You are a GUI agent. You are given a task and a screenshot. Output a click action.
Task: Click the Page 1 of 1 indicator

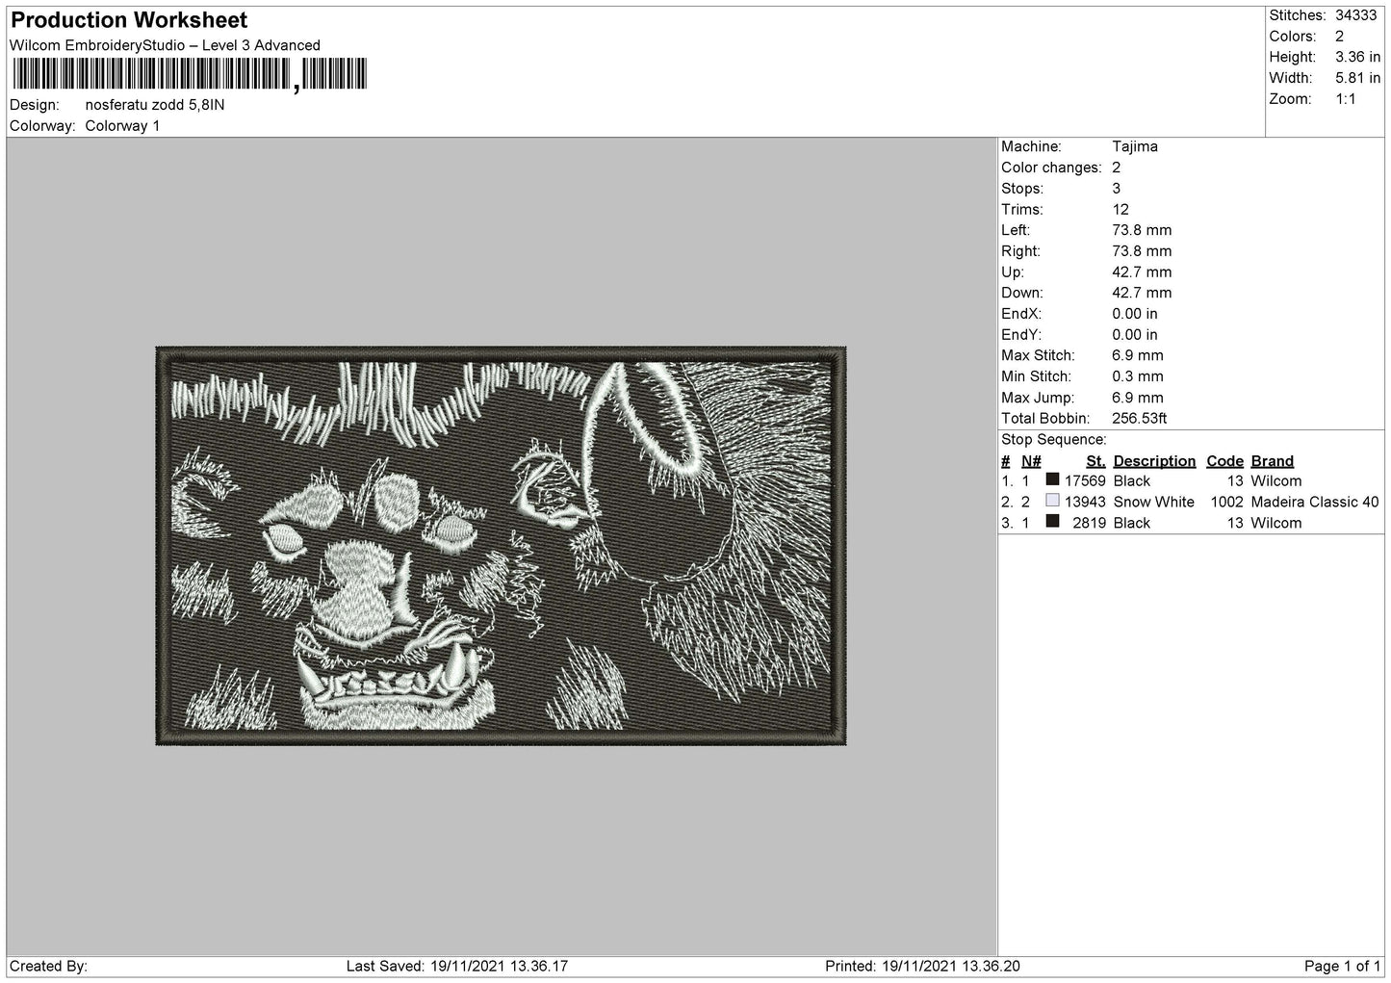tap(1342, 967)
